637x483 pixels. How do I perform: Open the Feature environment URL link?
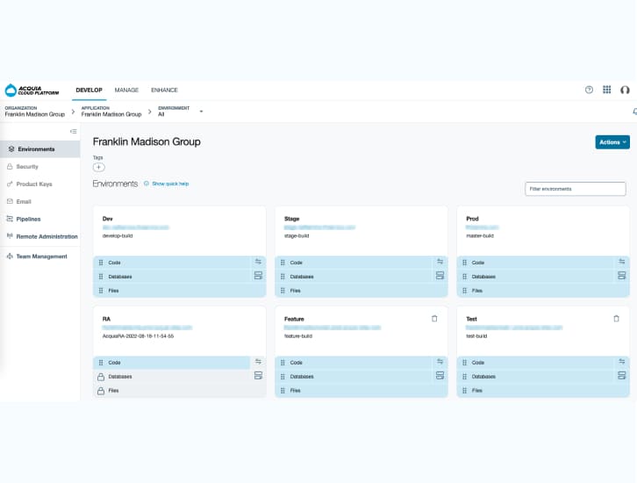[333, 328]
